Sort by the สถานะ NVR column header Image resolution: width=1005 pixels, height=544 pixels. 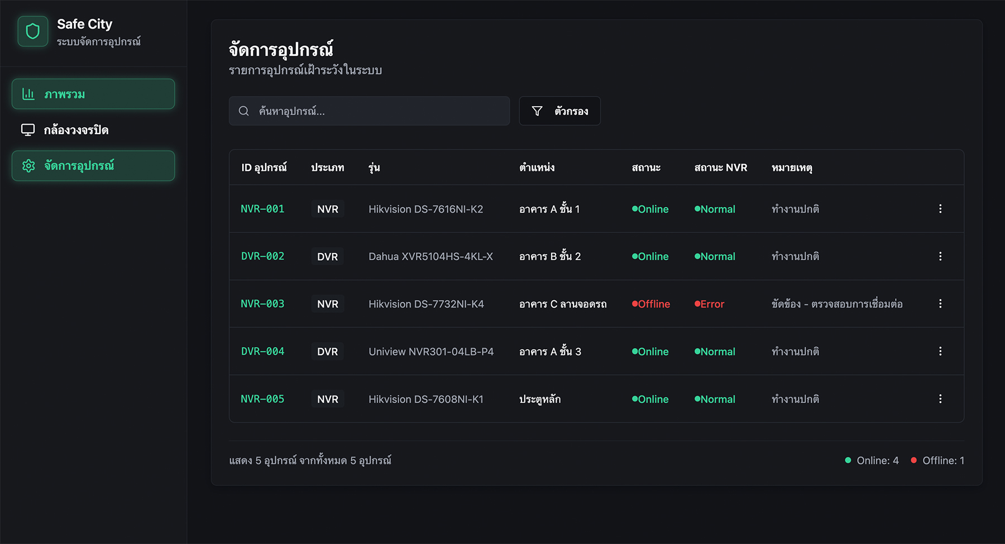(x=720, y=168)
